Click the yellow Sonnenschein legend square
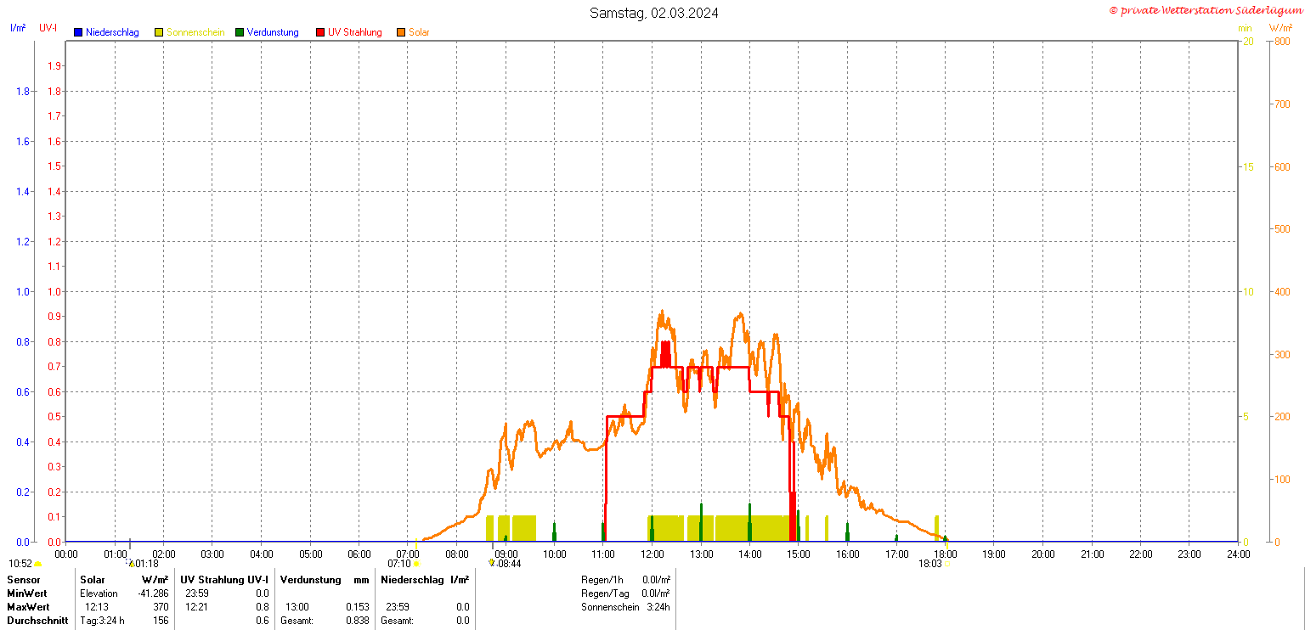The width and height of the screenshot is (1305, 630). 159,32
